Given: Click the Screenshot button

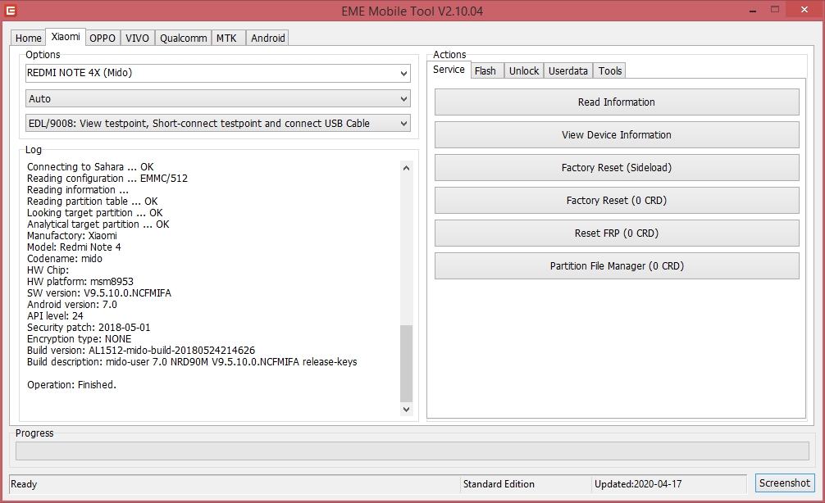Looking at the screenshot, I should click(785, 483).
